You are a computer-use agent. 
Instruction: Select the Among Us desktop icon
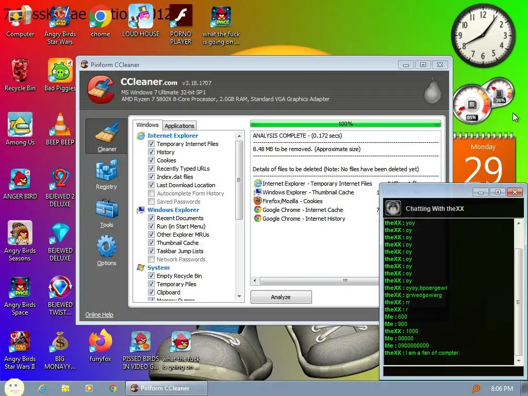pos(20,129)
